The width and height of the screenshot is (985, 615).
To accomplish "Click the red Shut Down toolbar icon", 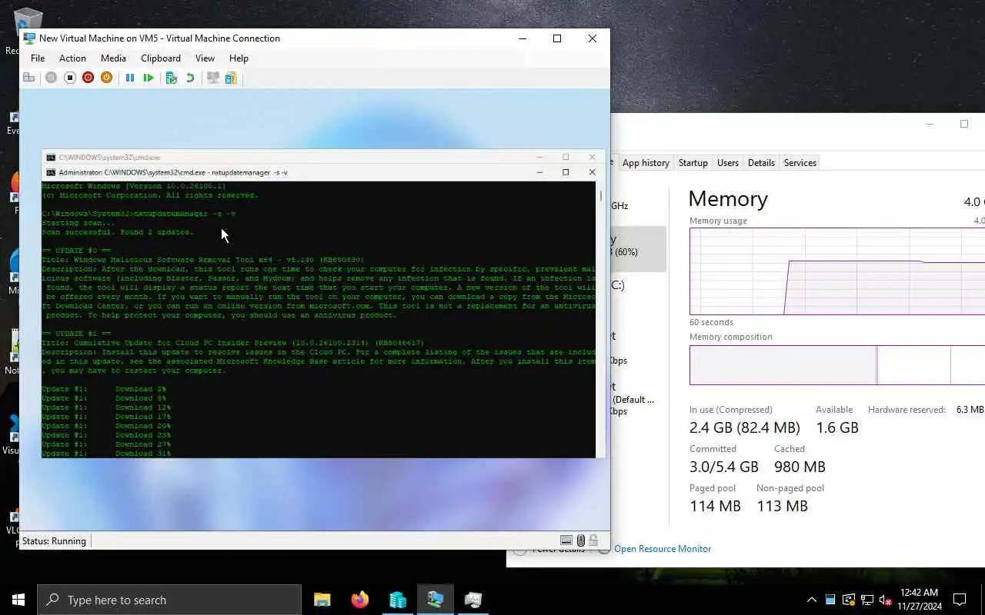I will pyautogui.click(x=88, y=78).
